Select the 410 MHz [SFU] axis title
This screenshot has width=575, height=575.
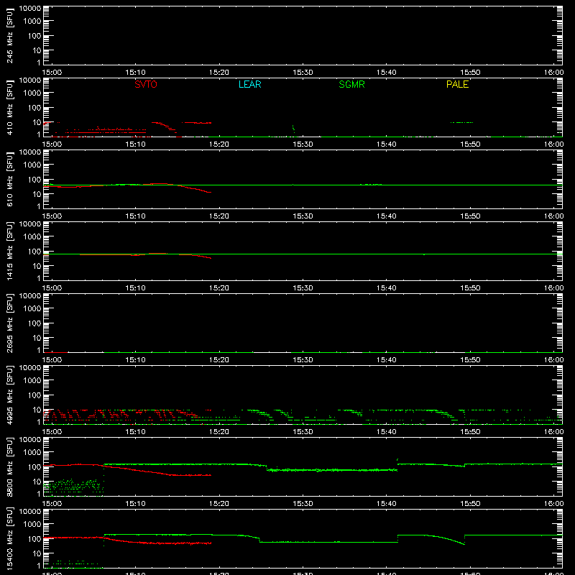tap(10, 107)
